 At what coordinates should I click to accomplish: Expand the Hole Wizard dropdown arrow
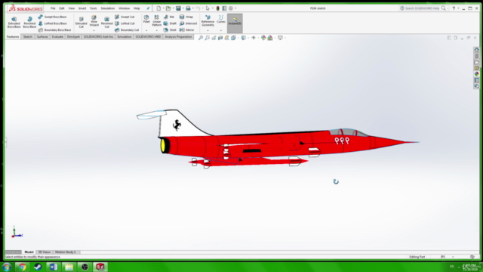point(94,30)
